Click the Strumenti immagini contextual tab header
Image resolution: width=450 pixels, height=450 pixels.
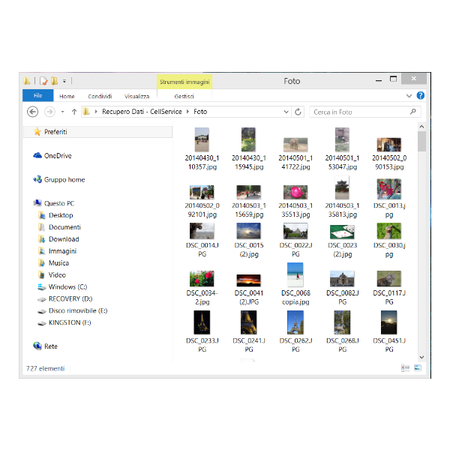184,82
